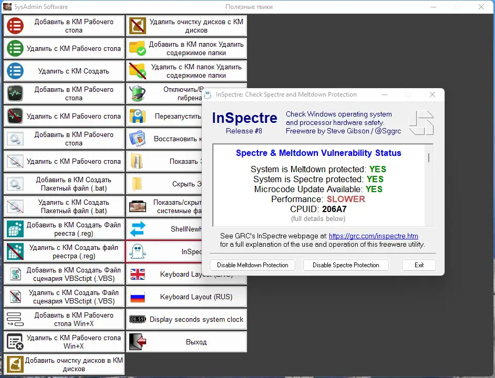Screen dimensions: 495x378
Task: Click the registry cubes icon on Добавить Файл реестра (.reg)
Action: pyautogui.click(x=15, y=229)
